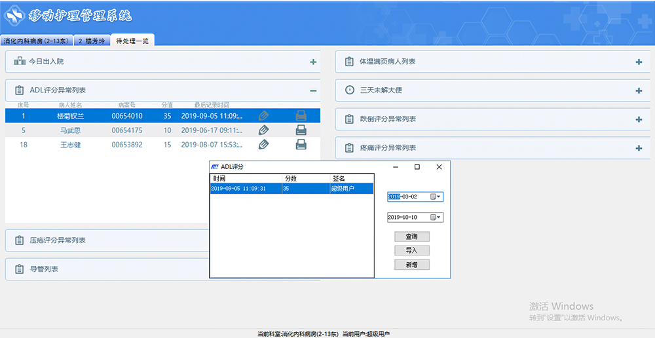Edit ADL record for 马武思
Viewport: 655px width, 338px height.
click(263, 130)
